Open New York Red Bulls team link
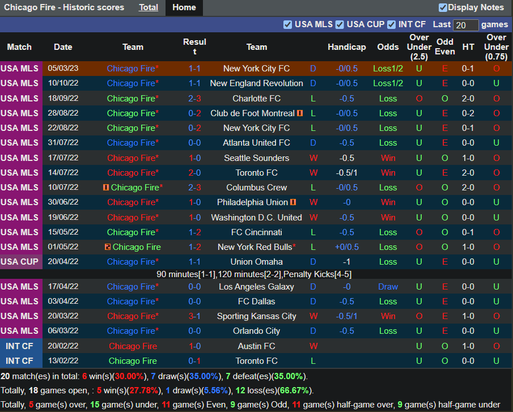513x412 pixels. [256, 247]
